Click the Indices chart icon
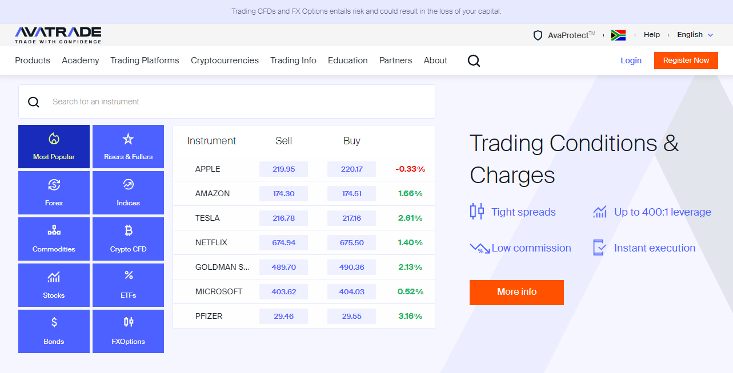Viewport: 733px width, 373px height. (x=128, y=184)
